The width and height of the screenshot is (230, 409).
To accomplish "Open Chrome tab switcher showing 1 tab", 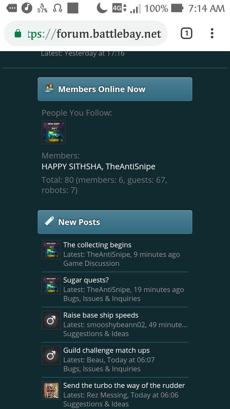I will (x=187, y=34).
